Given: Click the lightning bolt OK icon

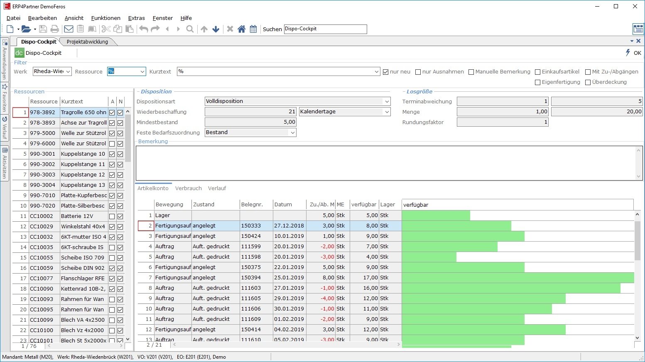Looking at the screenshot, I should click(628, 53).
